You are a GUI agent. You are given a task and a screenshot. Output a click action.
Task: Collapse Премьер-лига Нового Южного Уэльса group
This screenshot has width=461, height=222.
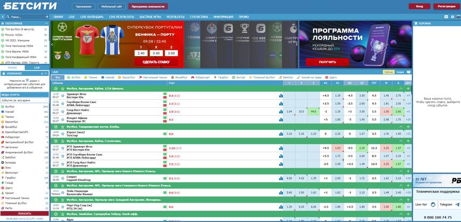tap(401, 171)
